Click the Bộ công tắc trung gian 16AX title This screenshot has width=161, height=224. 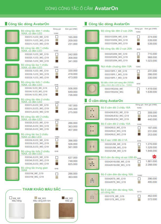point(34,169)
